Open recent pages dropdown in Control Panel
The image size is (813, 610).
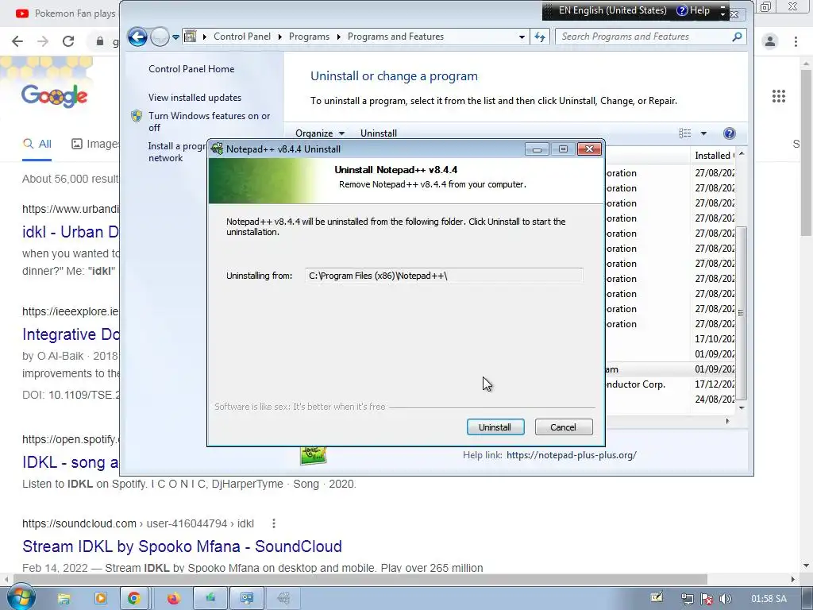point(175,37)
